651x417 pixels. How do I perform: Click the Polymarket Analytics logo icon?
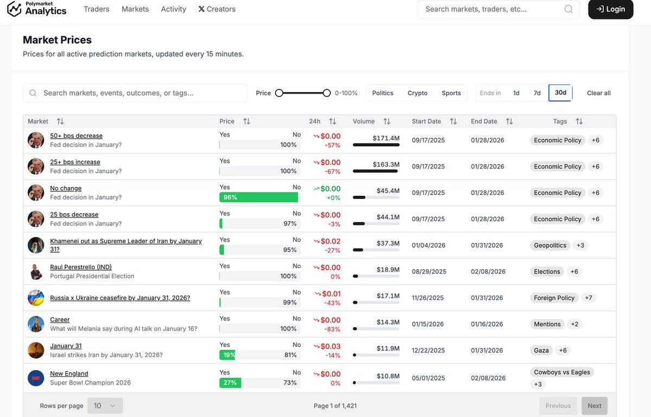point(14,9)
